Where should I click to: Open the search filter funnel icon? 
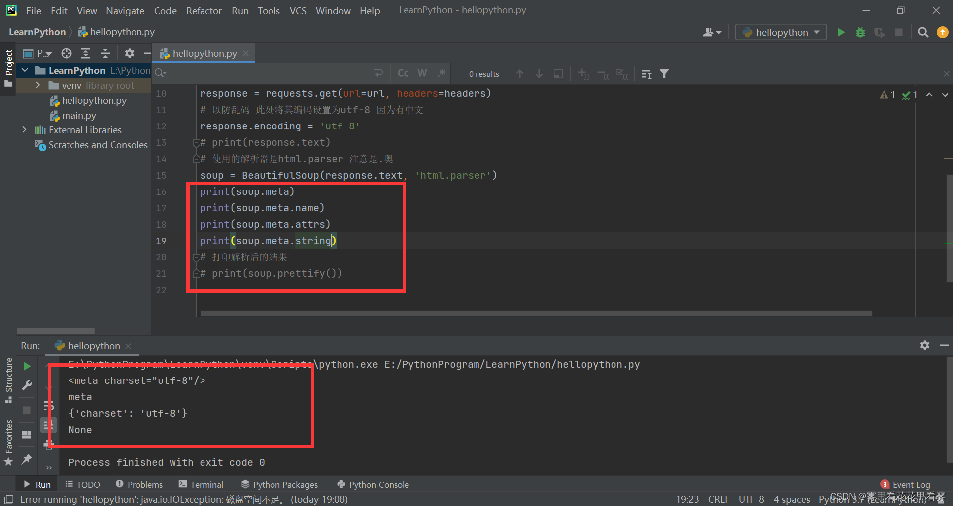[x=664, y=74]
